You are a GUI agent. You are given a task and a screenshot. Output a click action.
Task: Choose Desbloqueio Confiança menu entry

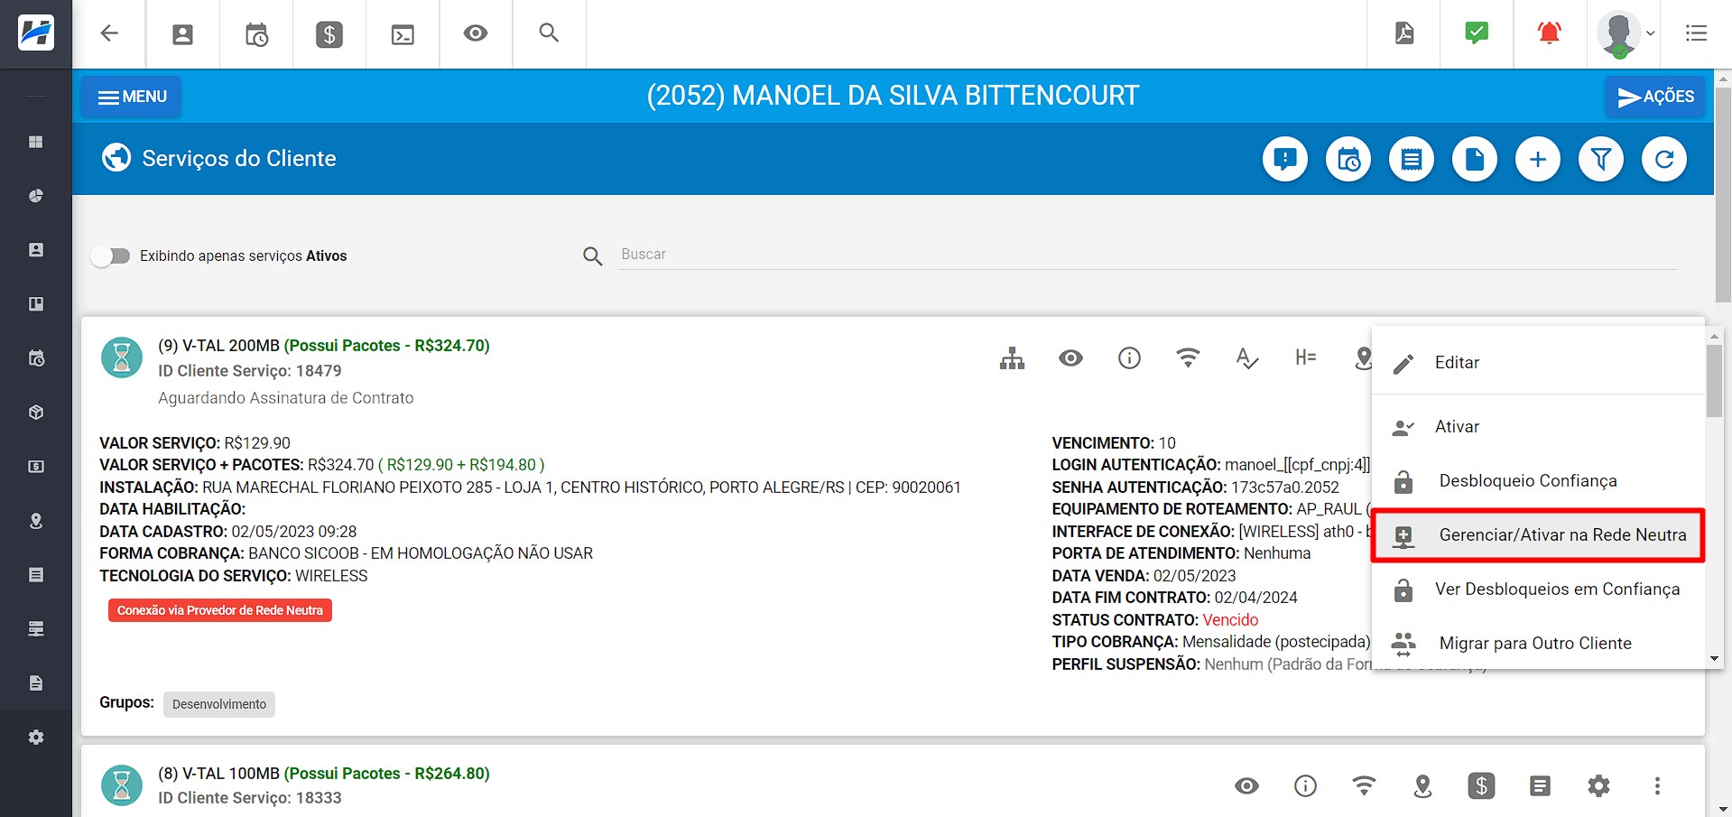click(x=1538, y=481)
